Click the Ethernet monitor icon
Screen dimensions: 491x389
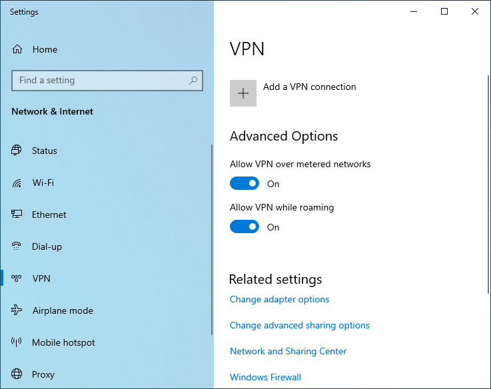17,214
